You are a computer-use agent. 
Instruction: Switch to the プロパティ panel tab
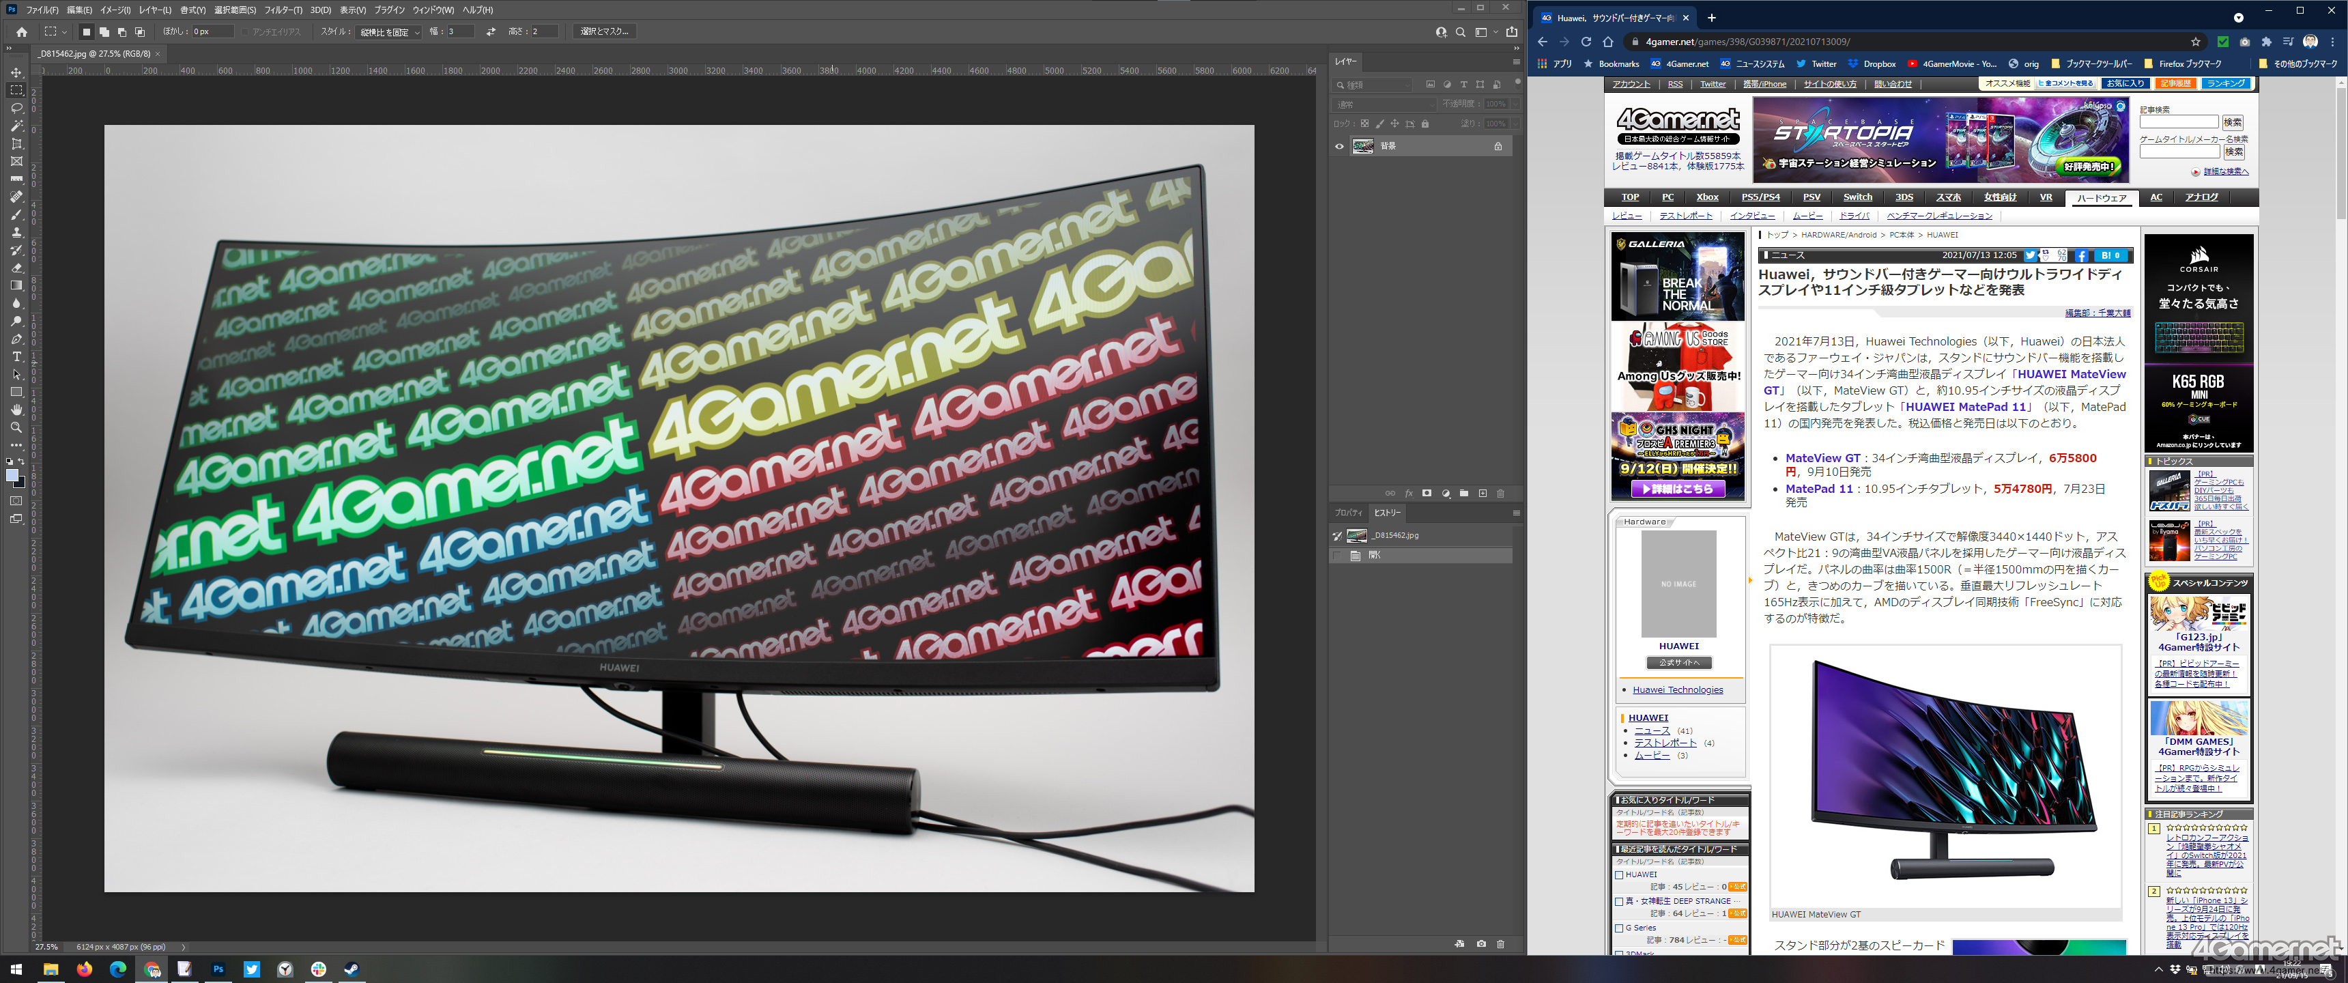(1348, 513)
